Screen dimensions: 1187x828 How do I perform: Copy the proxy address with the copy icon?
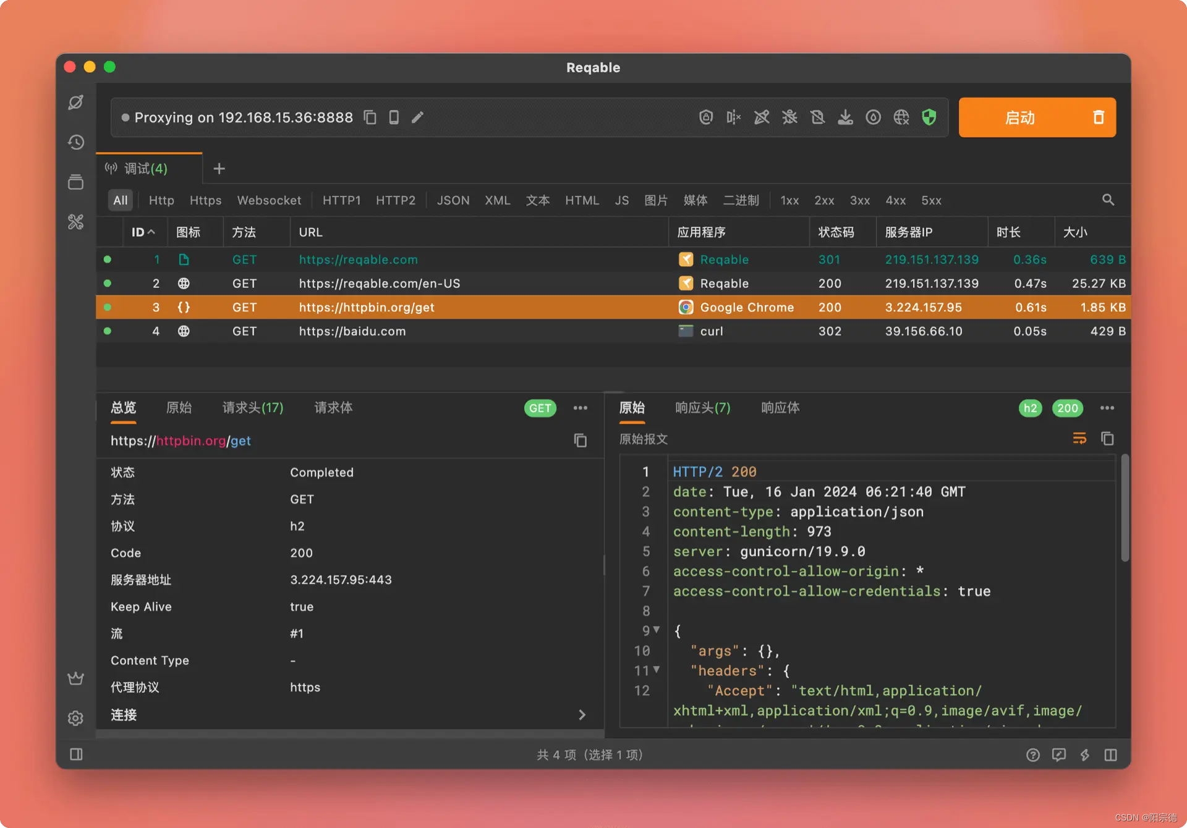tap(370, 117)
